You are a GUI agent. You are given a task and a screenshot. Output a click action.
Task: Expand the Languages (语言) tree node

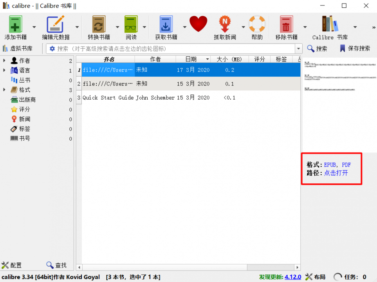pos(4,70)
